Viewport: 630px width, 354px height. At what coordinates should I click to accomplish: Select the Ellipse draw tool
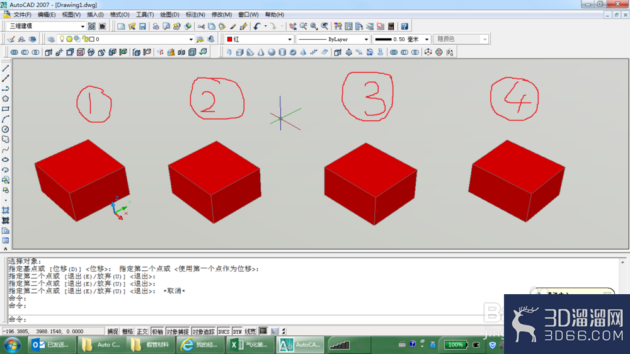6,159
